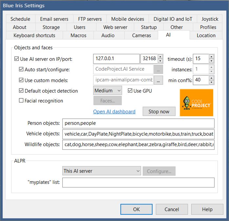
Task: Decrease the min conf% value
Action: click(x=211, y=82)
